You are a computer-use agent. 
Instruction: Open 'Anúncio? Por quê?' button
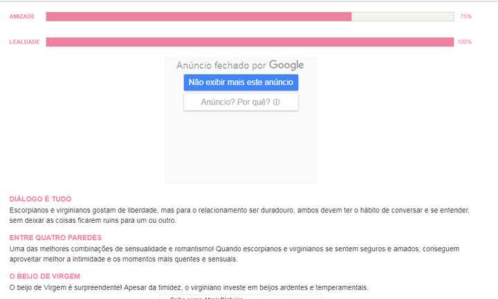(x=241, y=102)
